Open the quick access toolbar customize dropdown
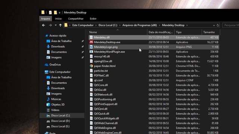 (x=60, y=13)
